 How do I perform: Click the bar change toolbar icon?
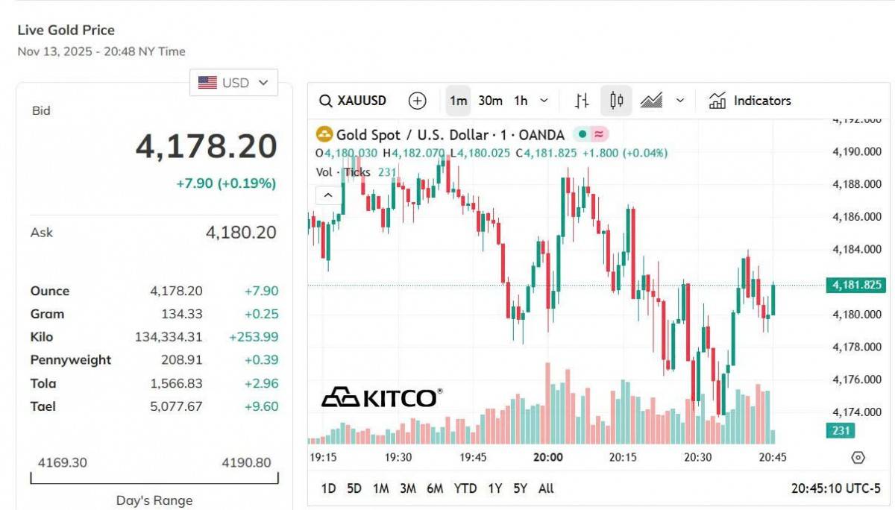tap(581, 100)
